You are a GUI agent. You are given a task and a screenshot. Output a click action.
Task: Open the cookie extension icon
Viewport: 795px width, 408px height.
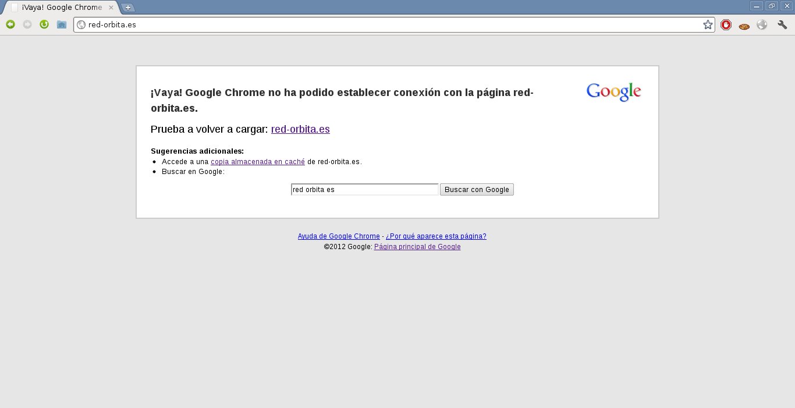click(744, 26)
